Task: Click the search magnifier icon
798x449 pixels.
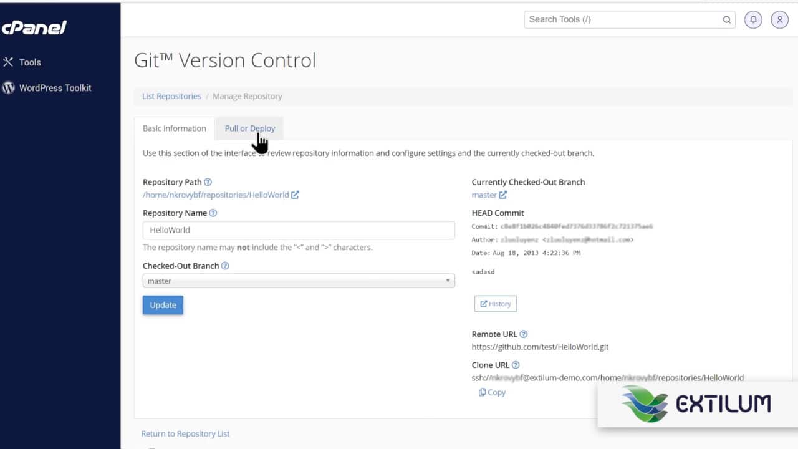Action: coord(726,19)
